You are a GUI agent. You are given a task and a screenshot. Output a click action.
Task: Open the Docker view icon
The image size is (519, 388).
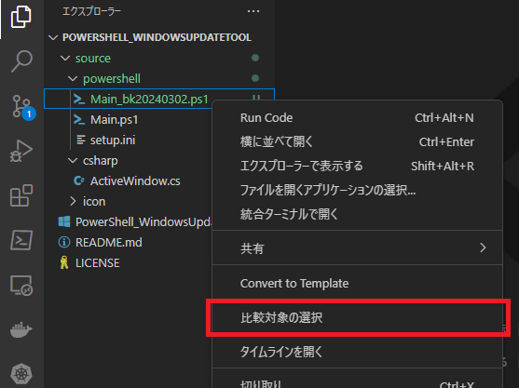tap(20, 329)
